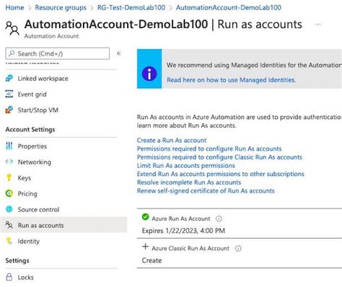Click the Azure Run As Account info icon
The height and width of the screenshot is (287, 342).
219,218
